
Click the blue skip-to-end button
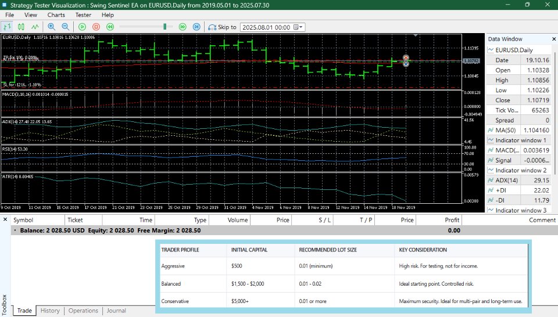[x=196, y=27]
